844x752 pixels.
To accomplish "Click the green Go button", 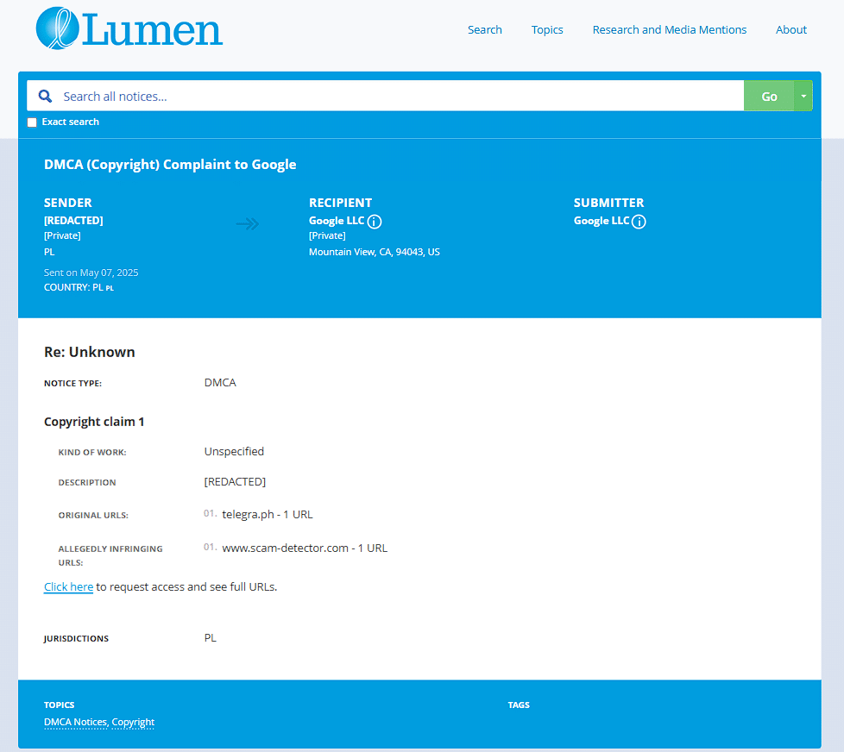I will pyautogui.click(x=769, y=97).
